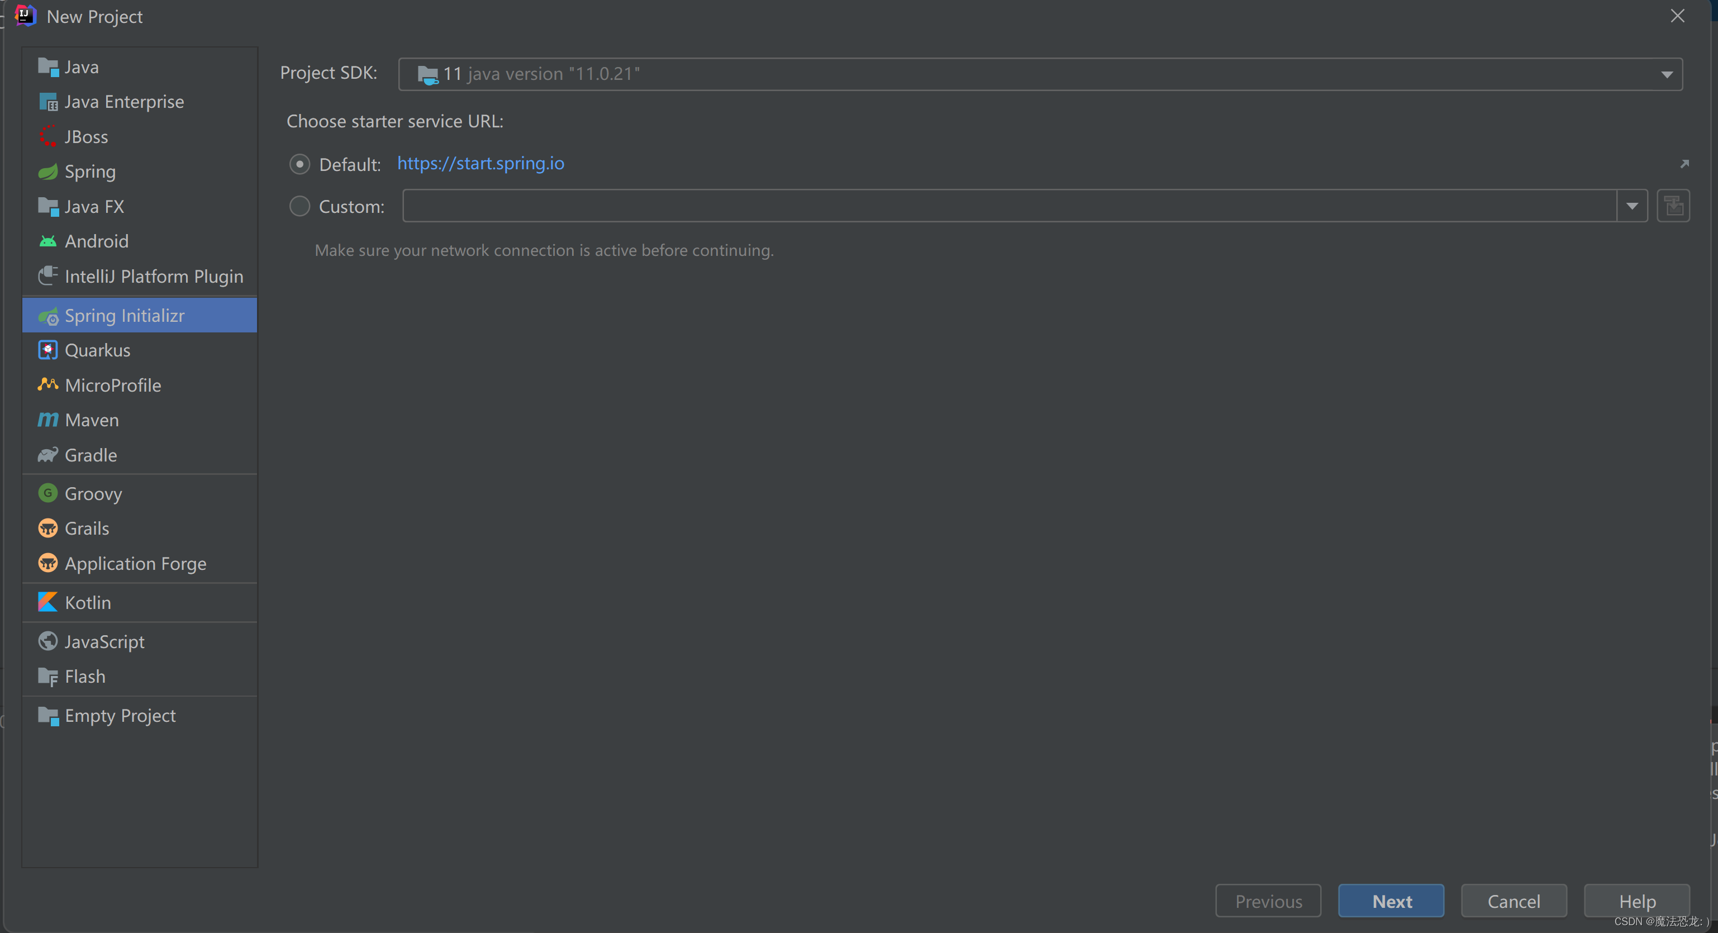Select Java 11 from Project SDK dropdown
Viewport: 1718px width, 933px height.
coord(1039,73)
